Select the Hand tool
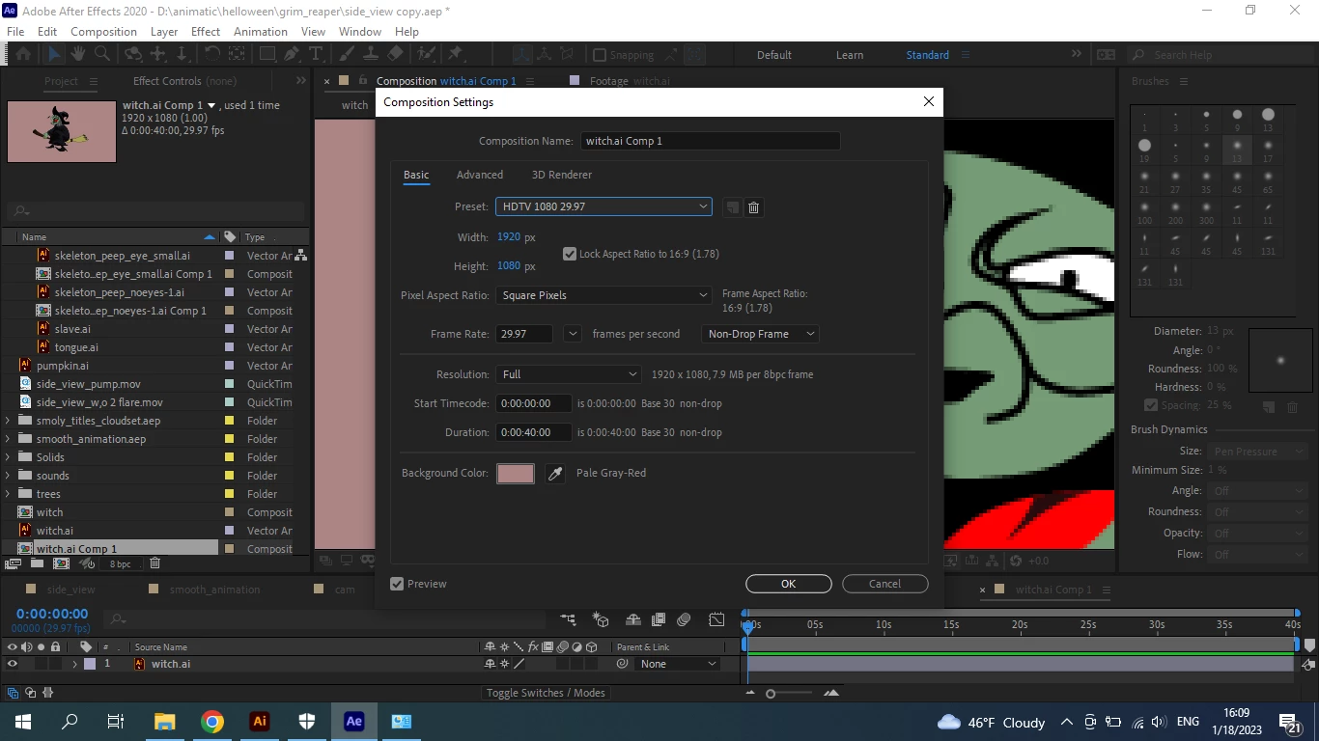Screen dimensions: 1319x741 [x=77, y=54]
